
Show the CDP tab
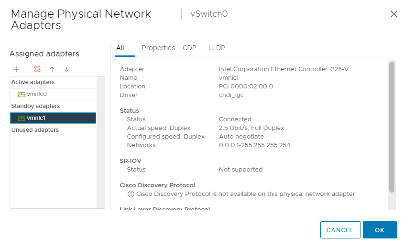(x=189, y=48)
